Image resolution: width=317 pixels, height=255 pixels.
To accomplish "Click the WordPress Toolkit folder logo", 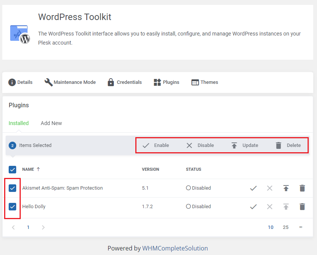I will [20, 34].
